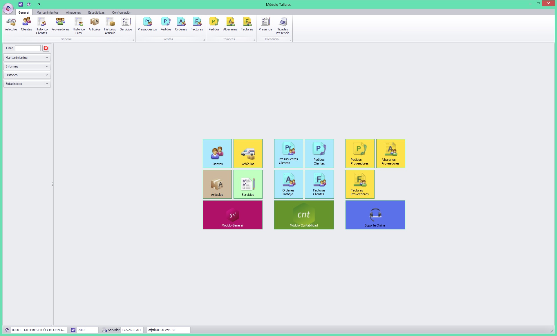Open the Facturas Proveedores tile
This screenshot has width=557, height=336.
point(360,184)
